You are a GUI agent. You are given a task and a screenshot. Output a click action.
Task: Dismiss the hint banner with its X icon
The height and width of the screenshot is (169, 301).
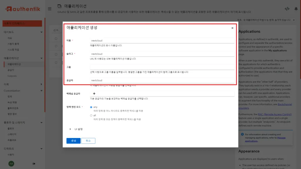tap(293, 20)
